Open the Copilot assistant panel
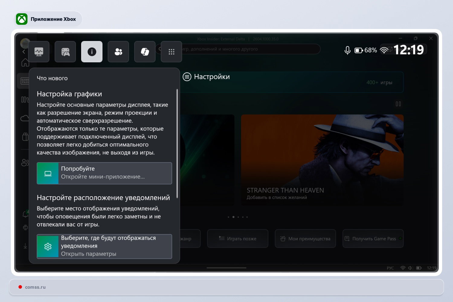The image size is (453, 302). (145, 52)
